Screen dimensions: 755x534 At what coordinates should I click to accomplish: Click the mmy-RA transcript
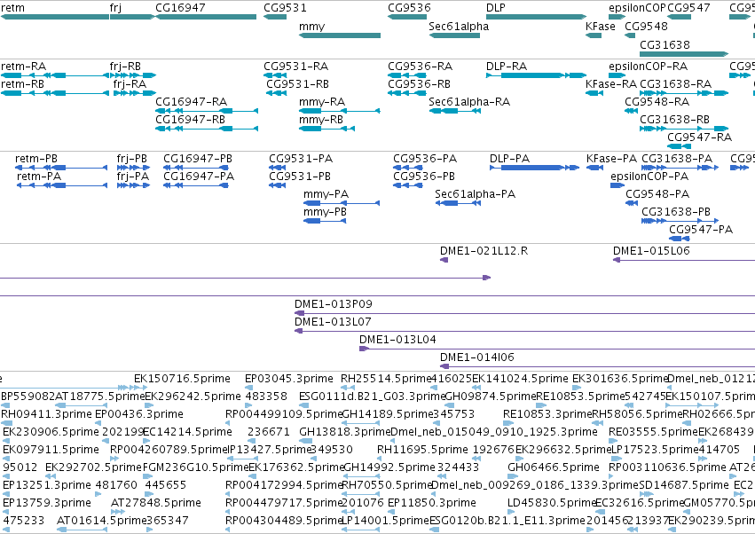tap(340, 111)
